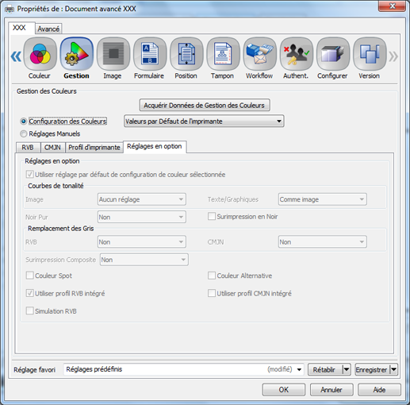The image size is (410, 405).
Task: Select Réglages Manuels radio button
Action: point(24,133)
